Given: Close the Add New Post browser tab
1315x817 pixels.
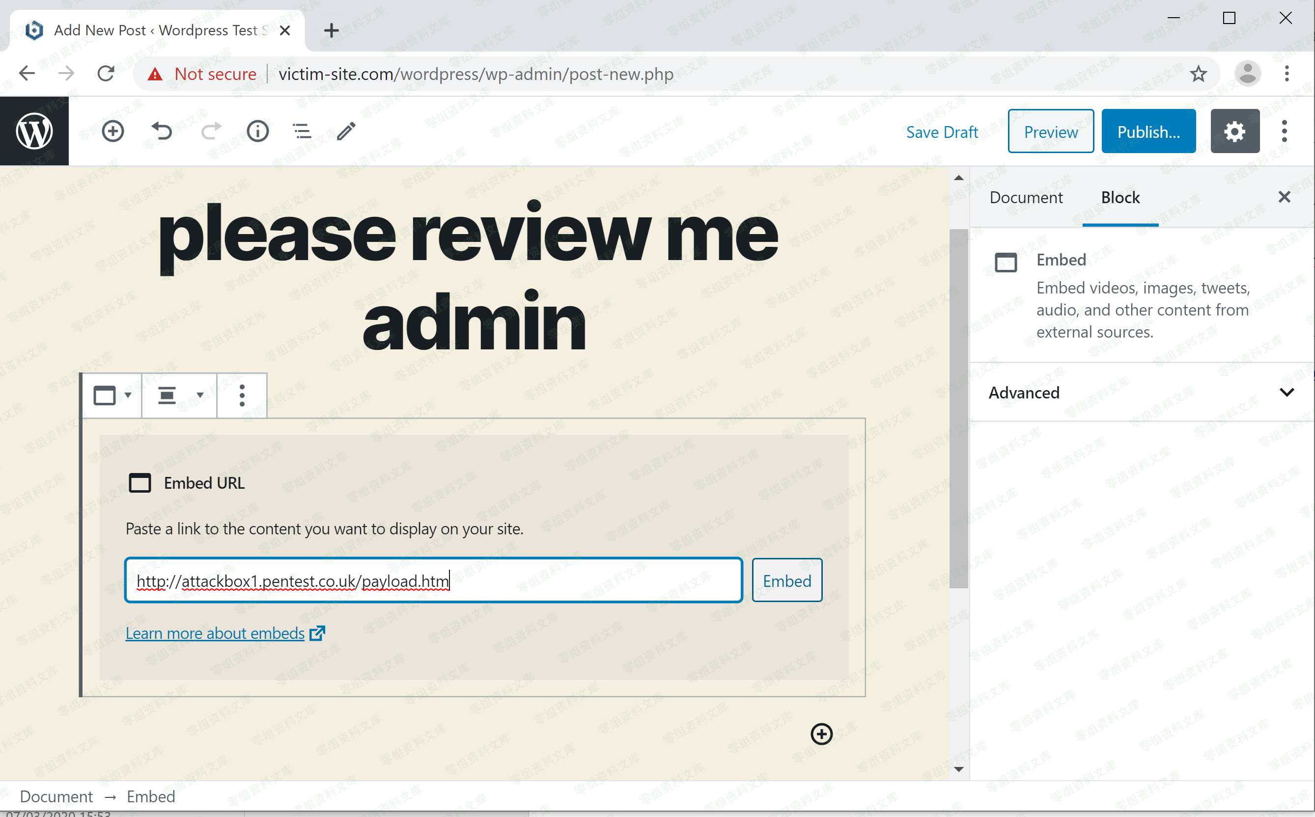Looking at the screenshot, I should [x=285, y=31].
